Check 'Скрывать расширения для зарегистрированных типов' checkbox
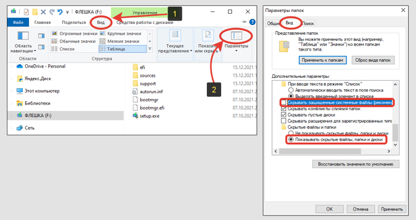The height and width of the screenshot is (220, 416). point(284,121)
